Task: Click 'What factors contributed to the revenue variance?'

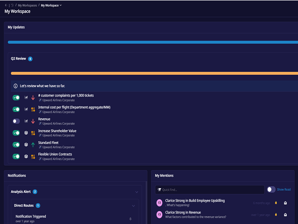Action: pos(196,217)
